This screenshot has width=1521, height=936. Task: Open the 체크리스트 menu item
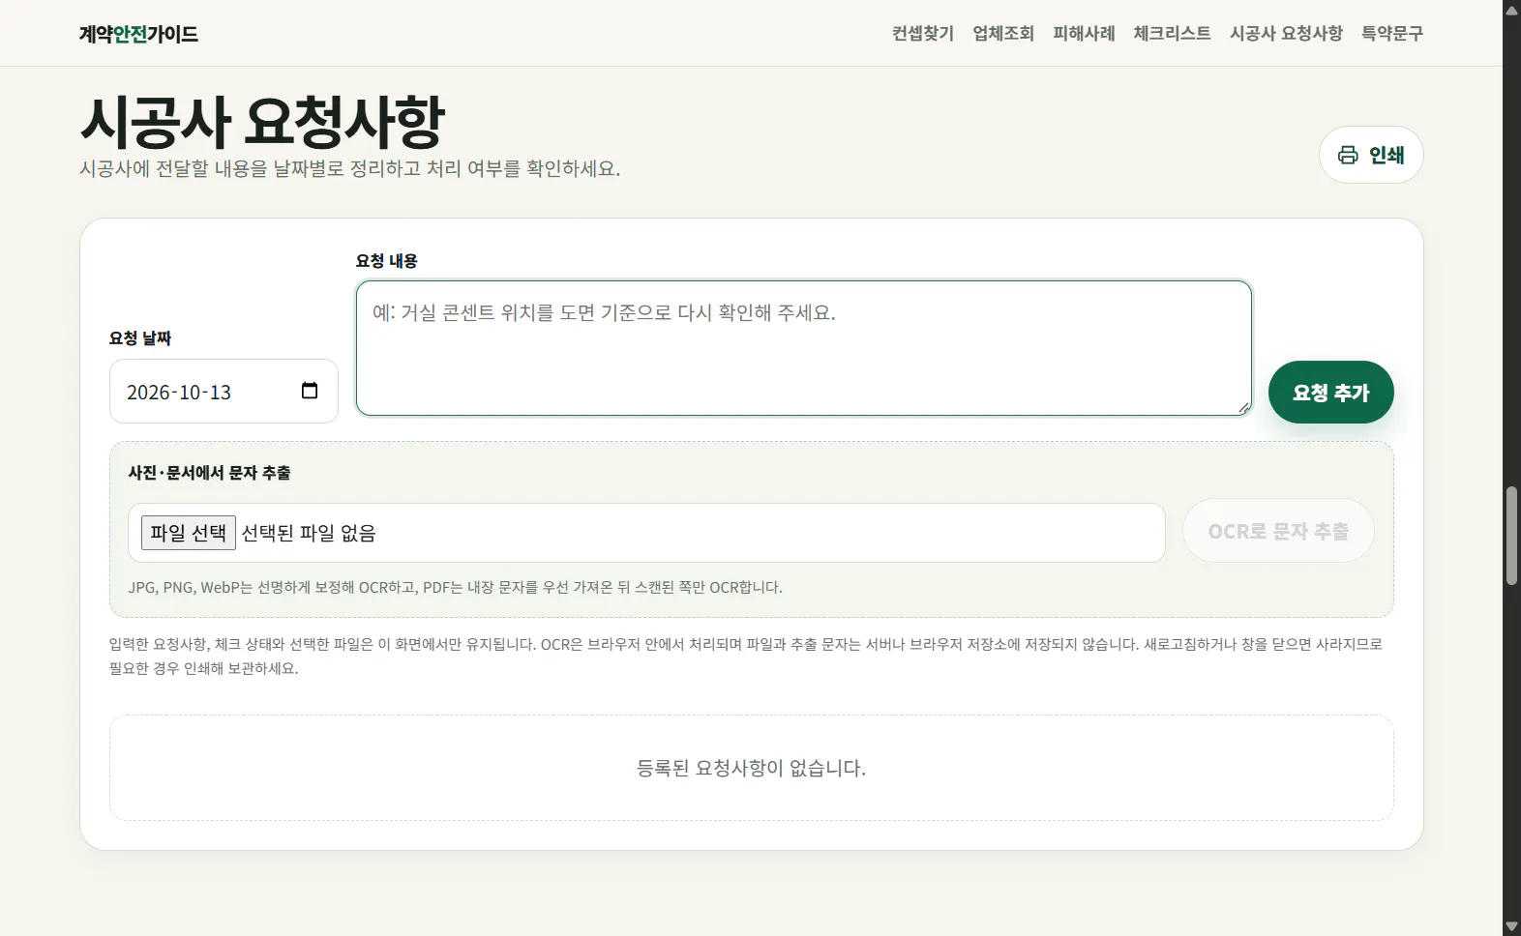click(x=1172, y=34)
